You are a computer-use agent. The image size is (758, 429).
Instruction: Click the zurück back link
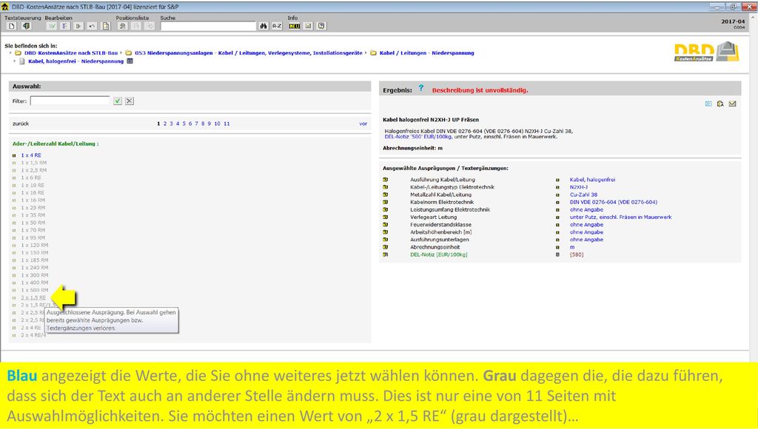[x=21, y=124]
